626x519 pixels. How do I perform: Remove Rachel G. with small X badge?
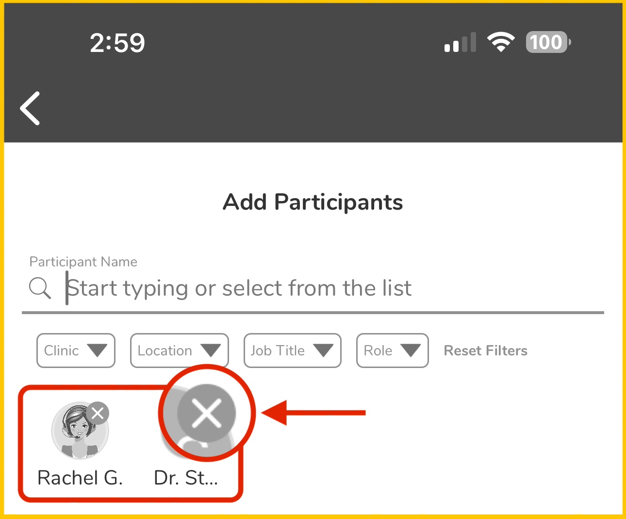(x=98, y=413)
